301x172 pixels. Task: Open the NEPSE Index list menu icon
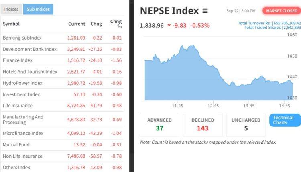click(x=205, y=11)
